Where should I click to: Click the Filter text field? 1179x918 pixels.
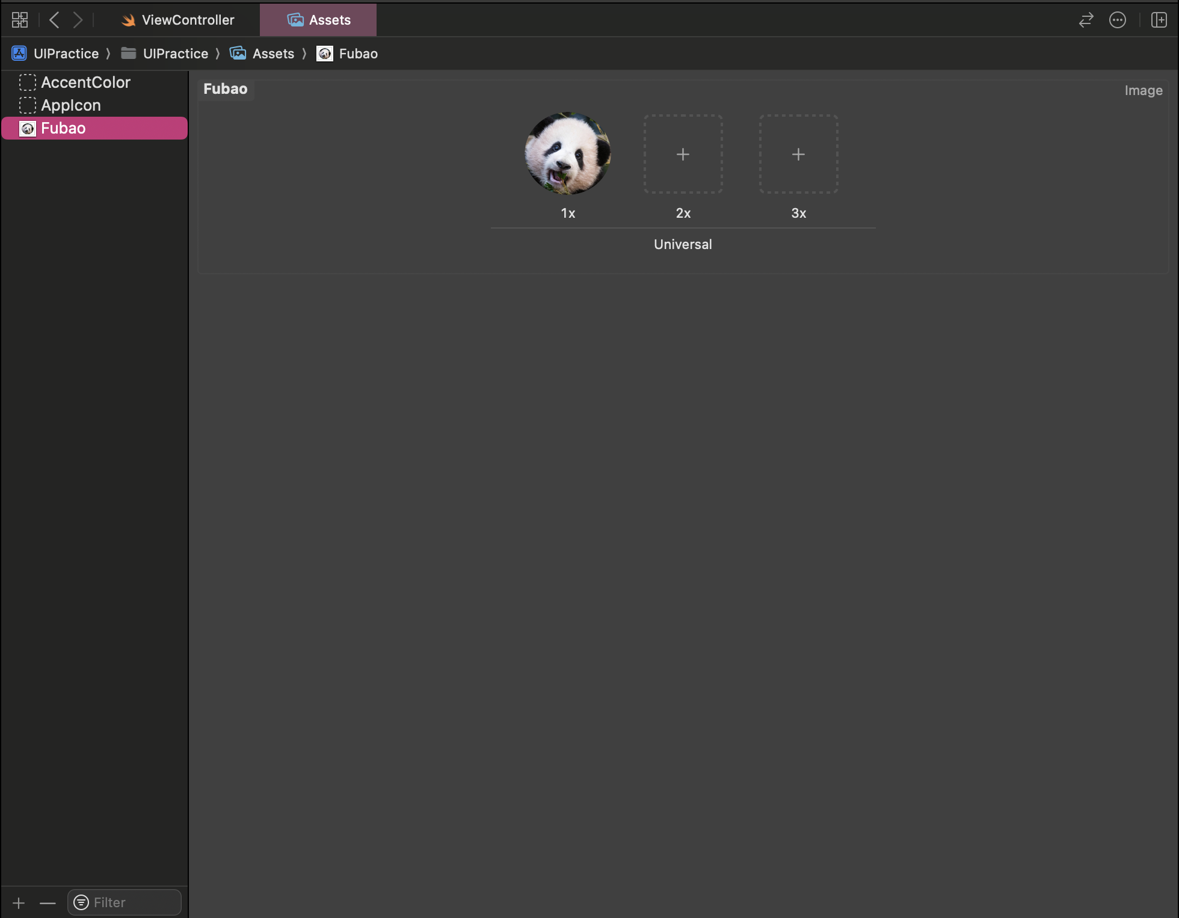(x=134, y=902)
